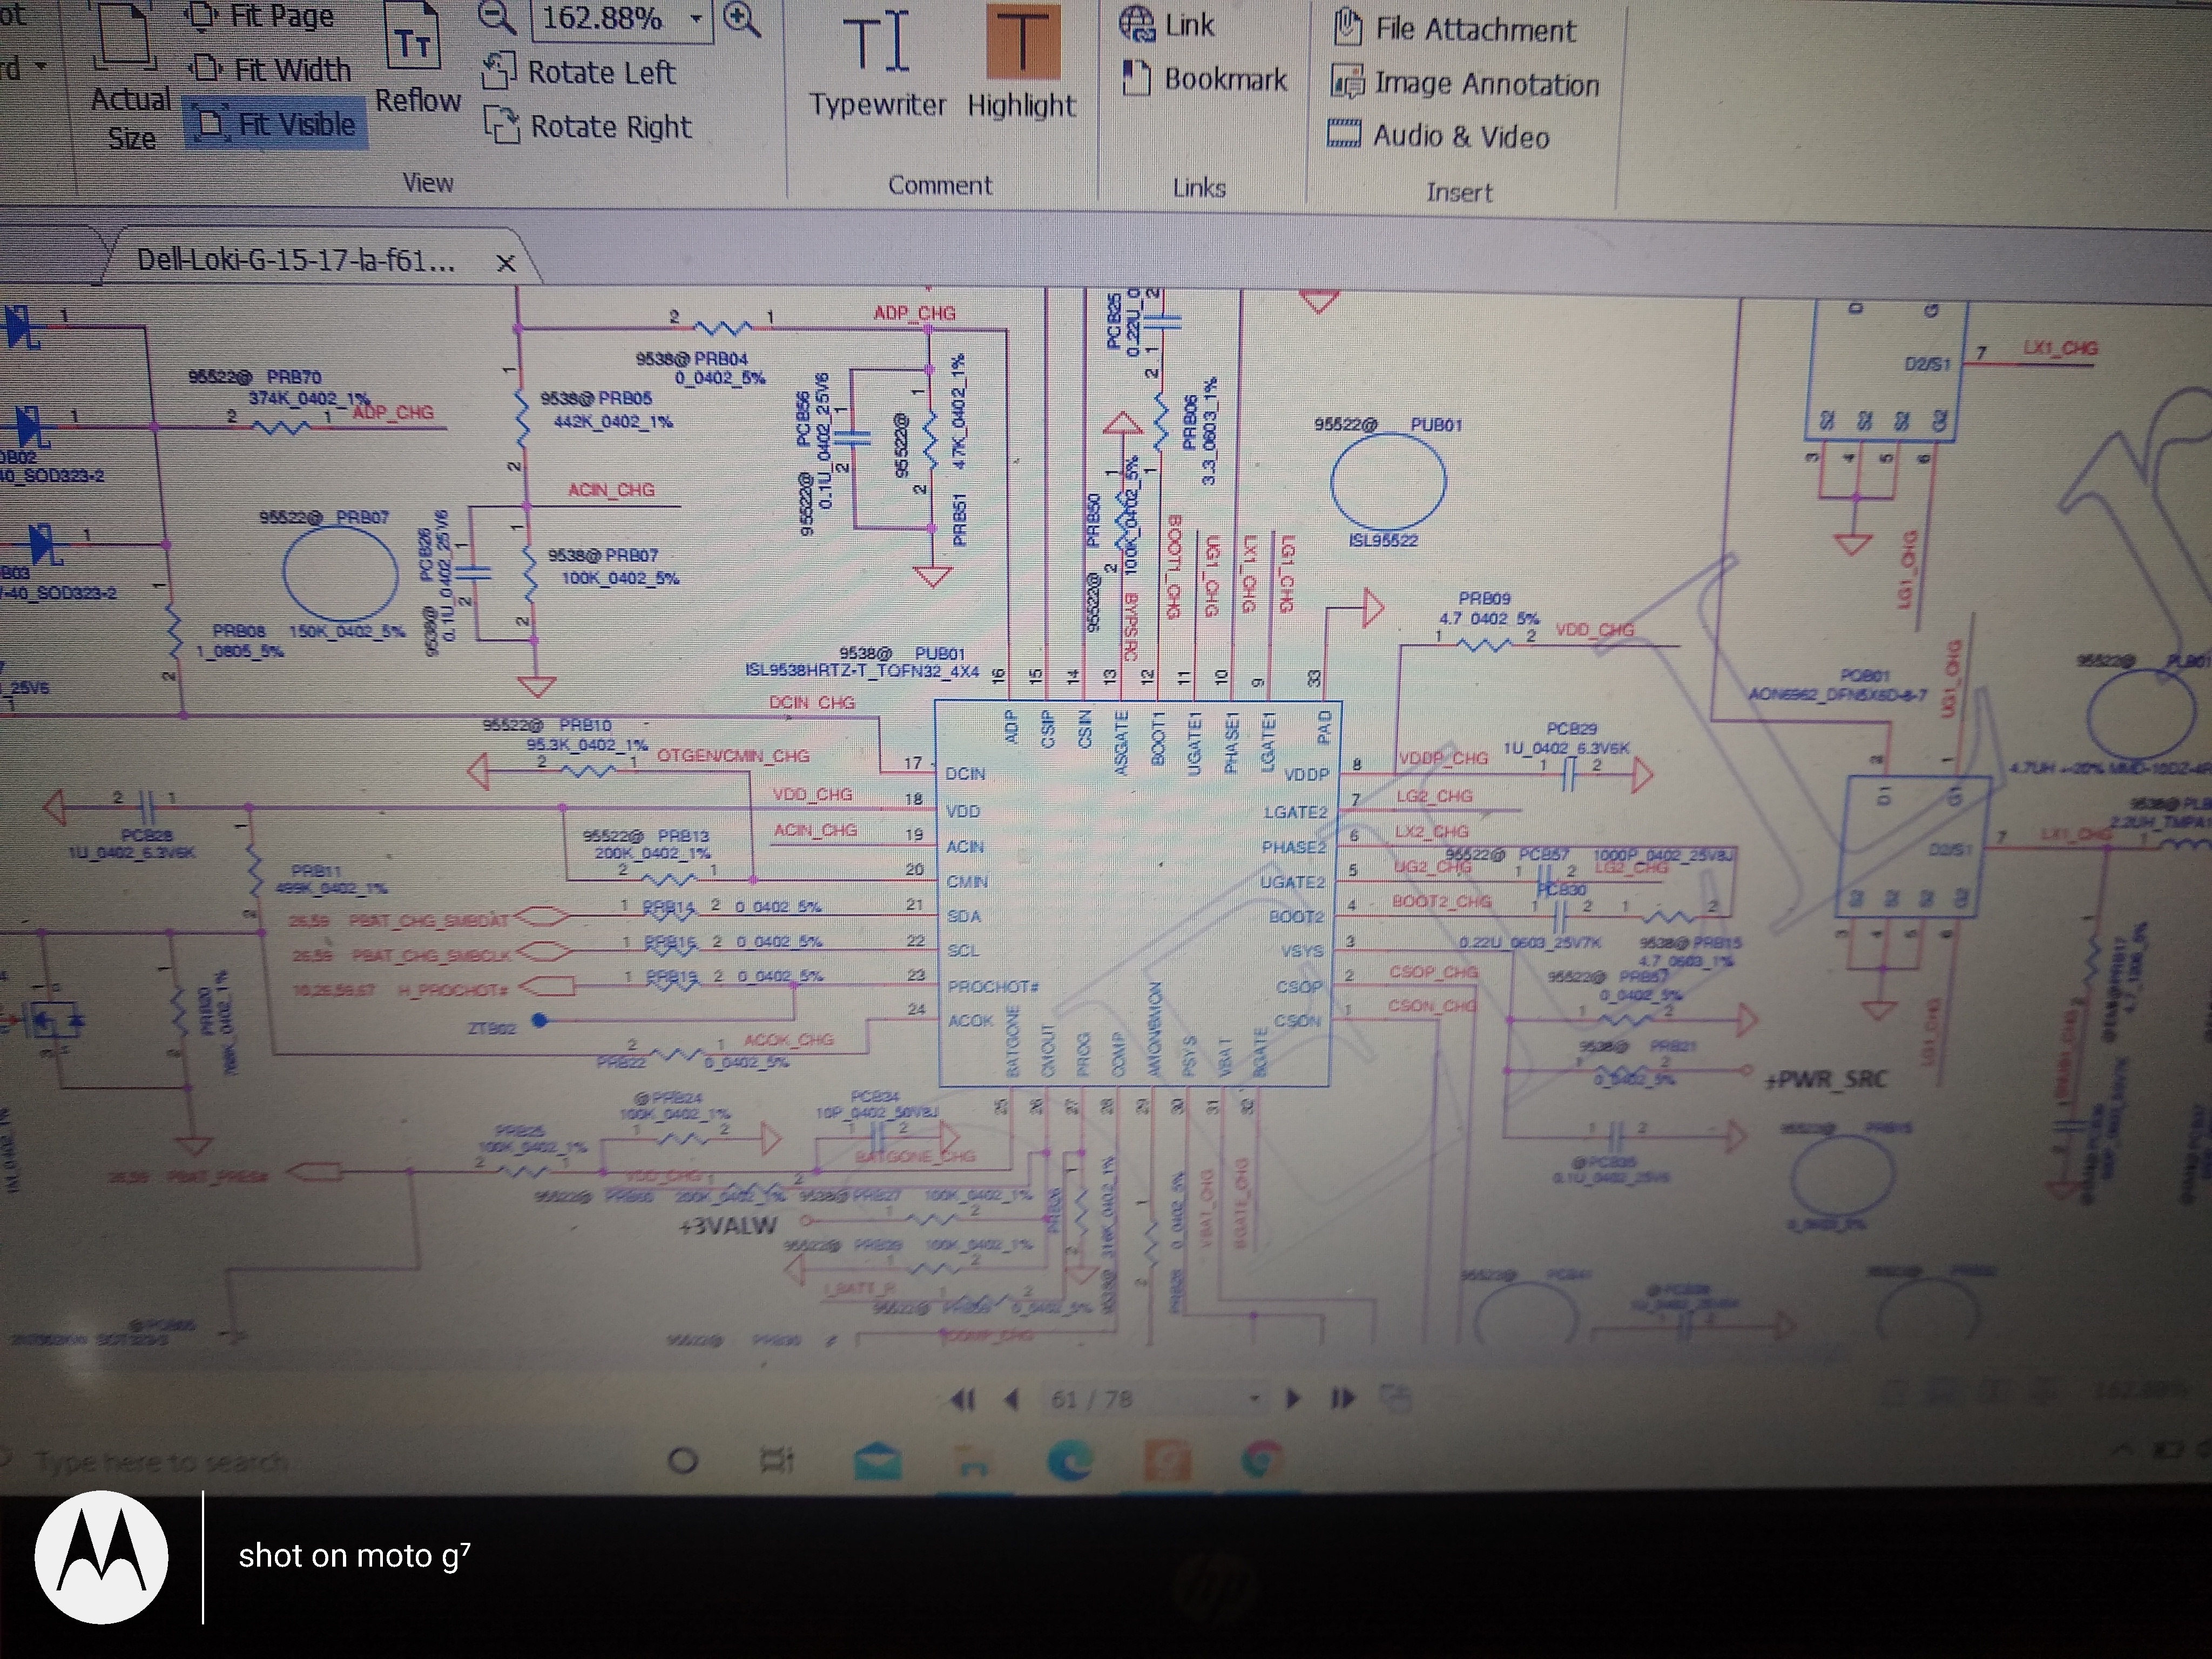
Task: Click the 'Comment' ribbon group label
Action: [x=940, y=186]
